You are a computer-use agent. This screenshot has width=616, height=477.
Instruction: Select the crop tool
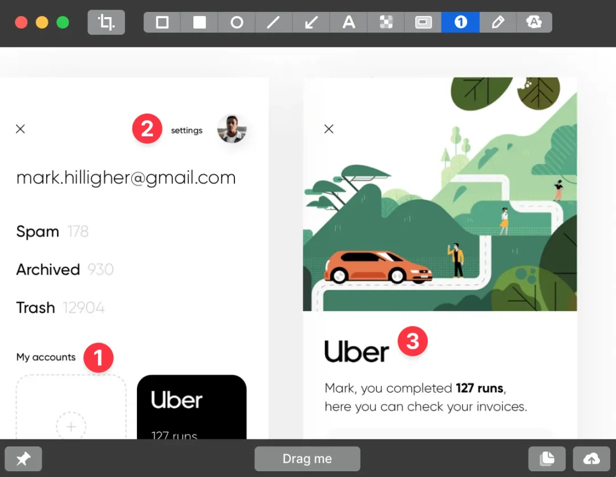[x=106, y=22]
